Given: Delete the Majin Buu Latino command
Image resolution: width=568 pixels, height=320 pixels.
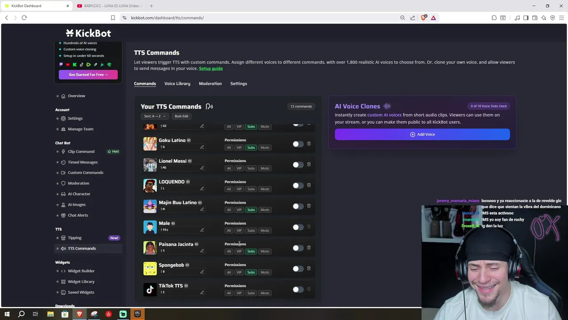Looking at the screenshot, I should [309, 206].
